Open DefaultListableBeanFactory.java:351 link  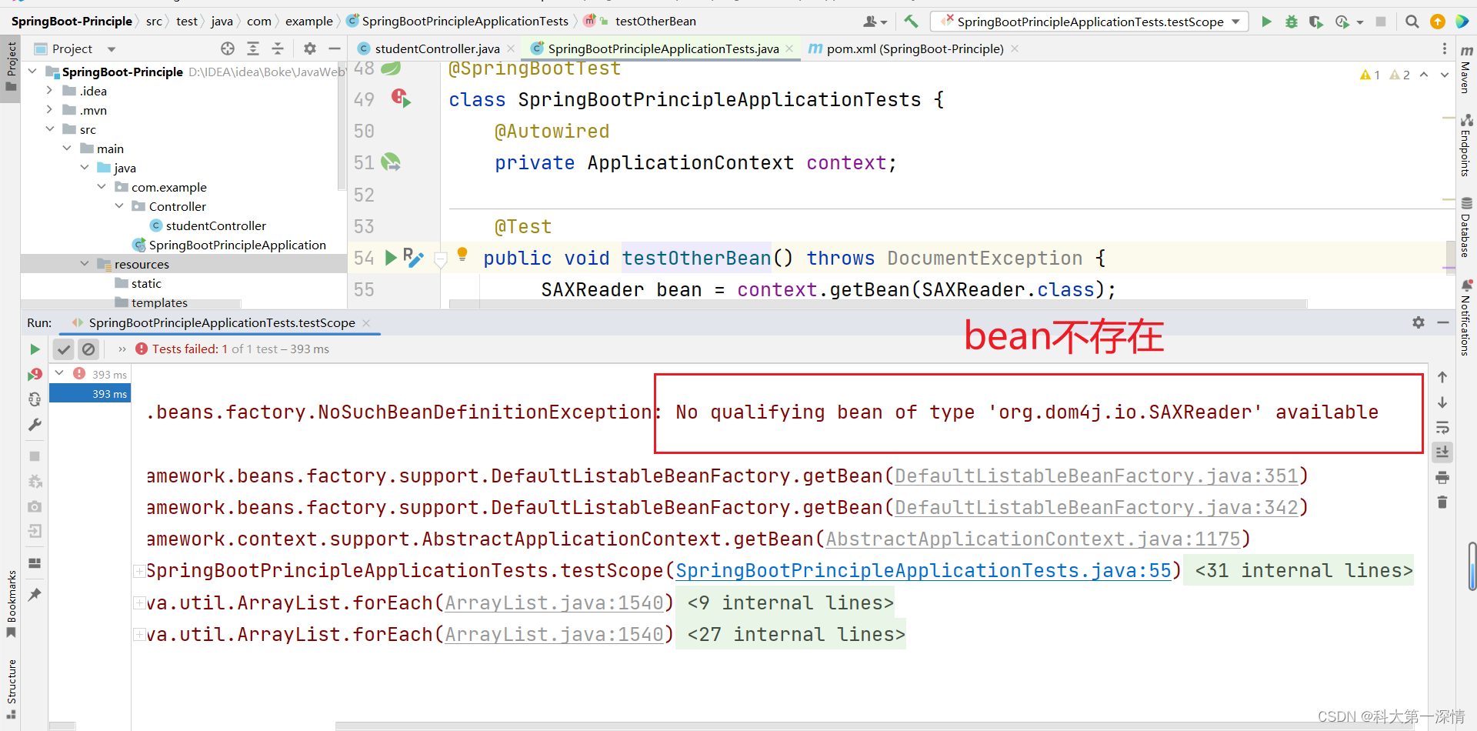tap(1096, 476)
